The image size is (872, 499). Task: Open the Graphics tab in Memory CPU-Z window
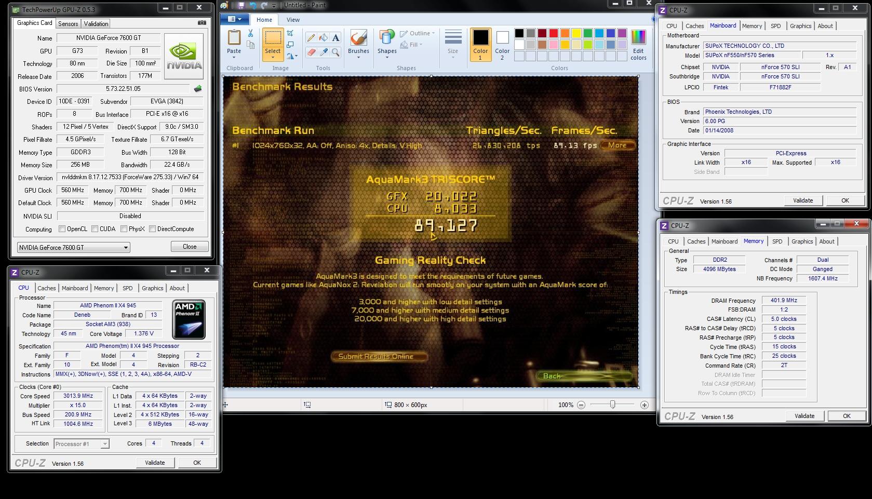point(802,241)
